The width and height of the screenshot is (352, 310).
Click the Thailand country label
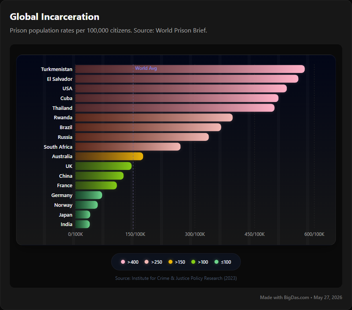pyautogui.click(x=62, y=108)
